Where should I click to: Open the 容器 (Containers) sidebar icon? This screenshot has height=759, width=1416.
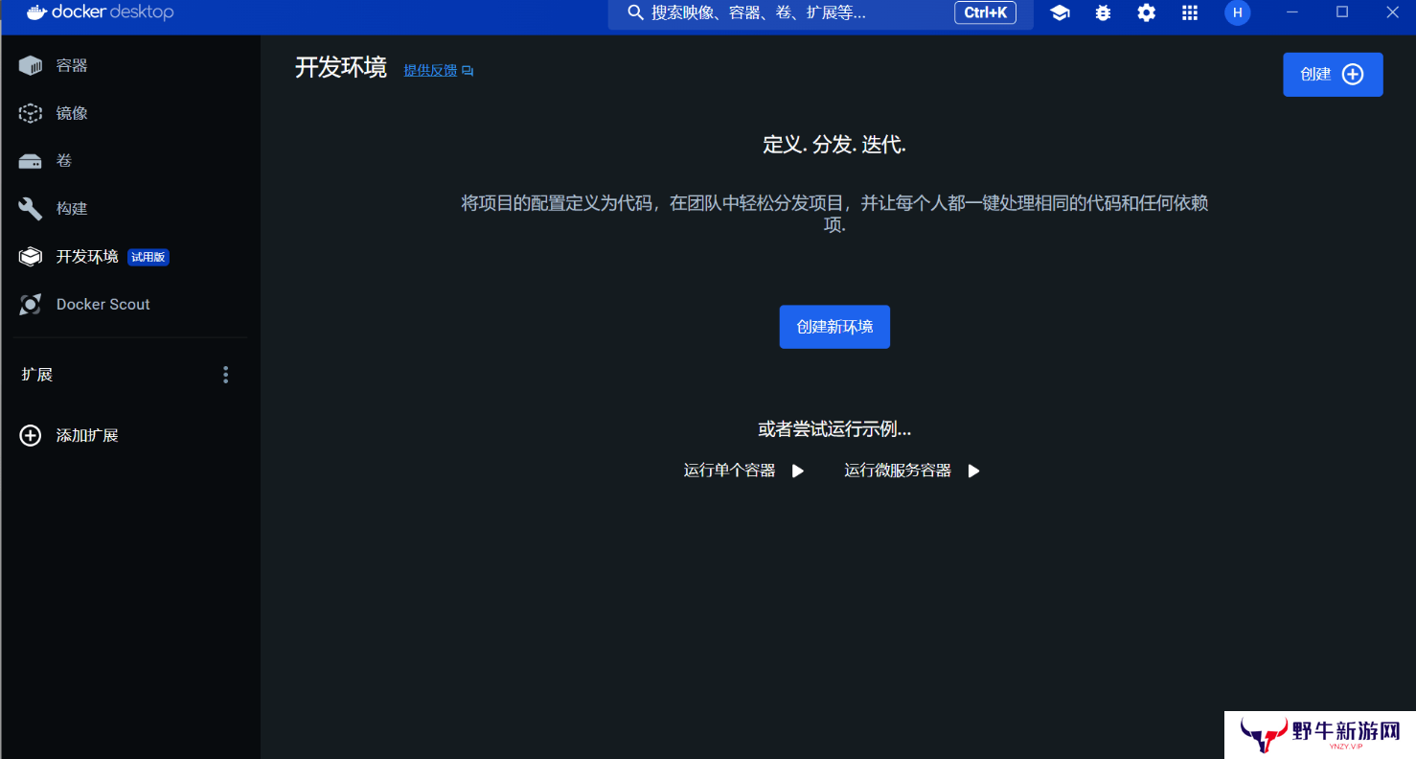point(31,65)
